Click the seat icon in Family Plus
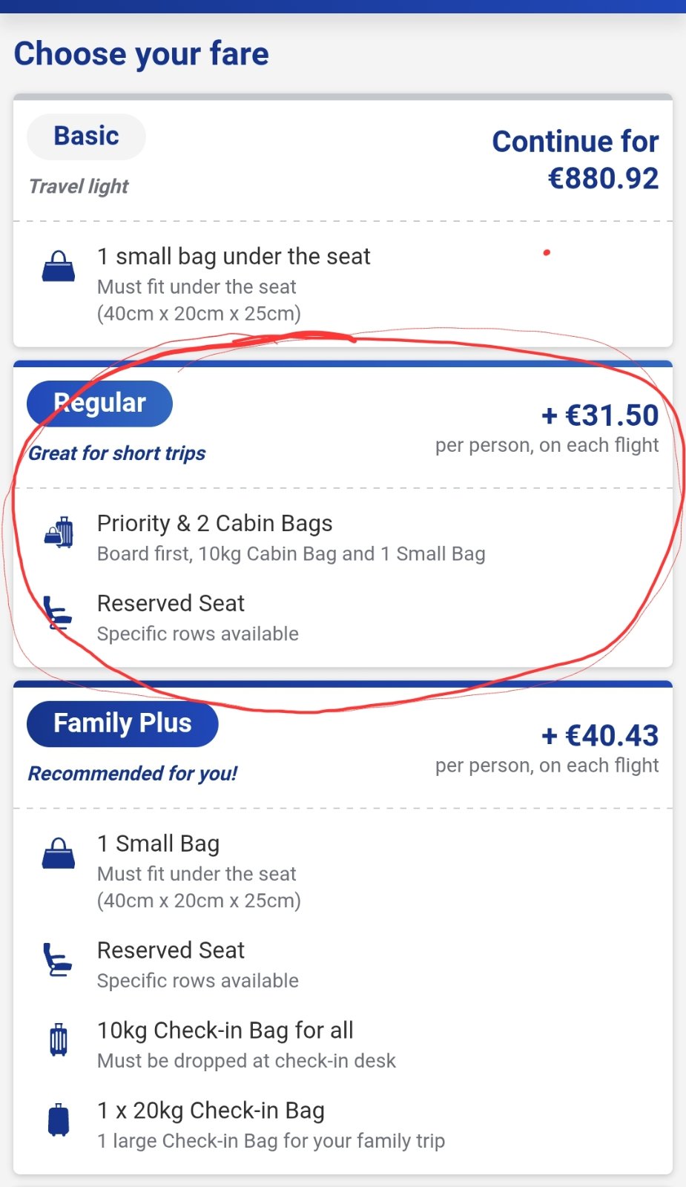 (57, 959)
